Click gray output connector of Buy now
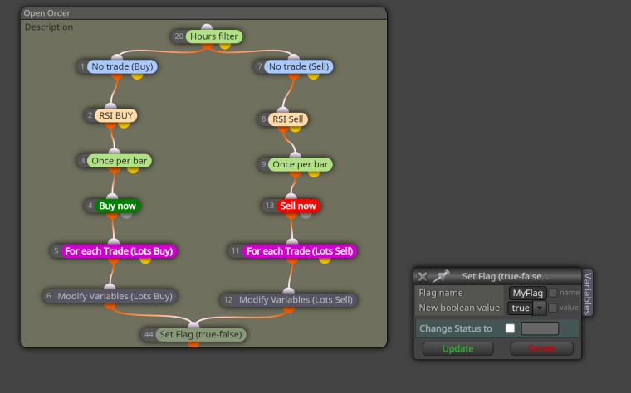 tap(126, 215)
